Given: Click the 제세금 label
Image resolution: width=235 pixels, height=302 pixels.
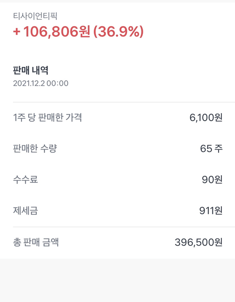Looking at the screenshot, I should pyautogui.click(x=25, y=211).
